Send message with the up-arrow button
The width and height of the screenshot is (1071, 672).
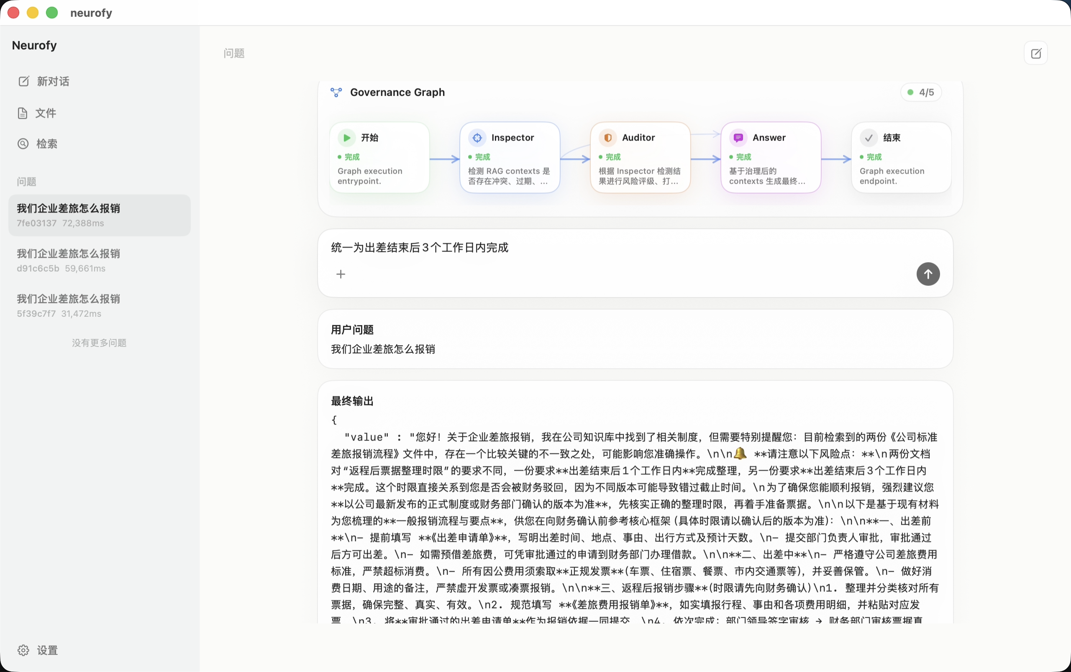[928, 274]
